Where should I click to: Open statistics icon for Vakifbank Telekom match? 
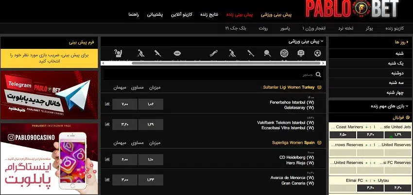pyautogui.click(x=107, y=124)
